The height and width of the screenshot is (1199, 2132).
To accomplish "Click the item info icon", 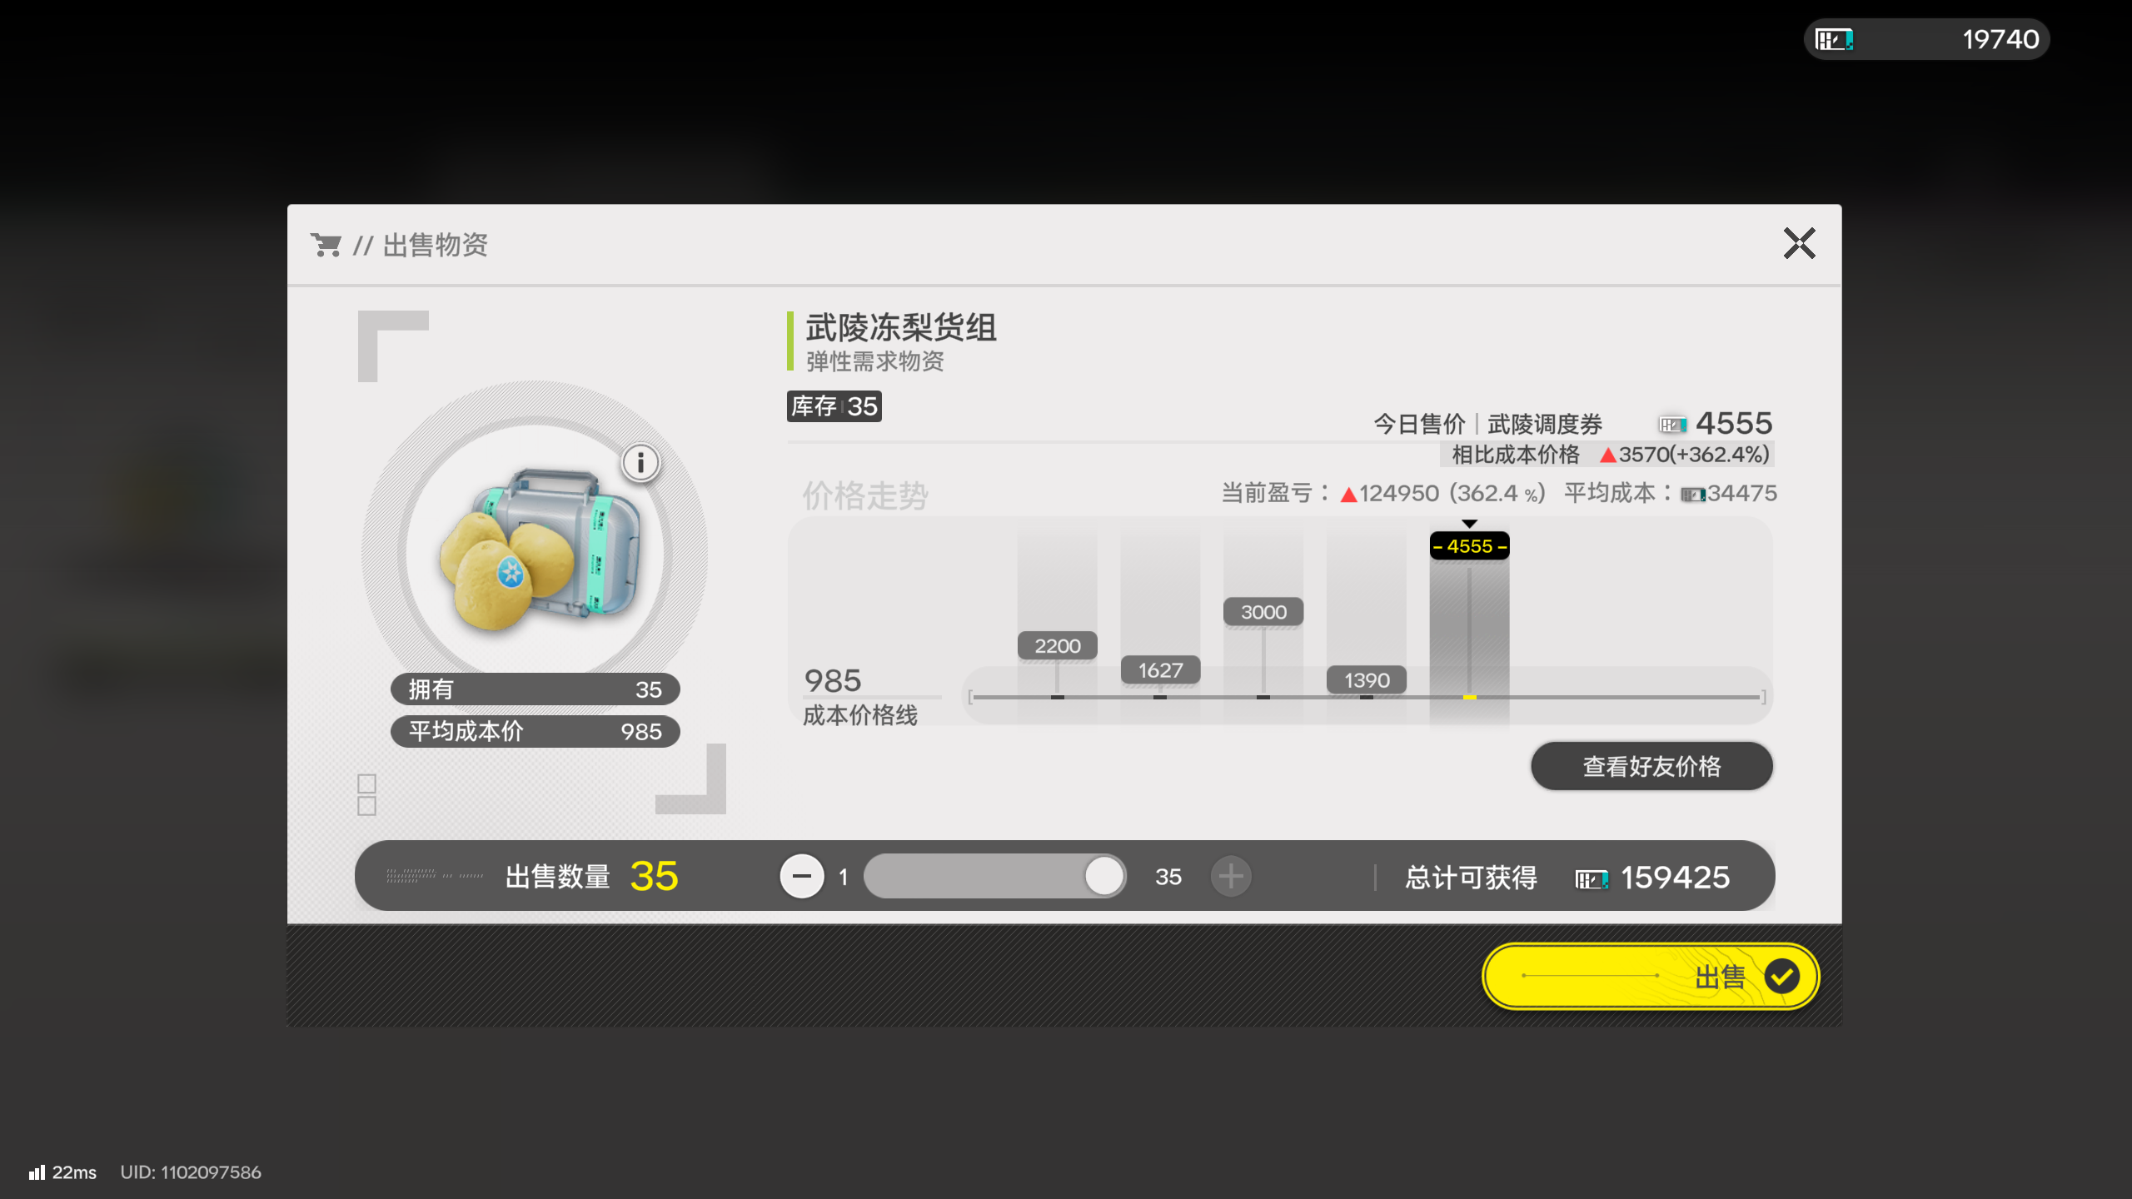I will 640,462.
